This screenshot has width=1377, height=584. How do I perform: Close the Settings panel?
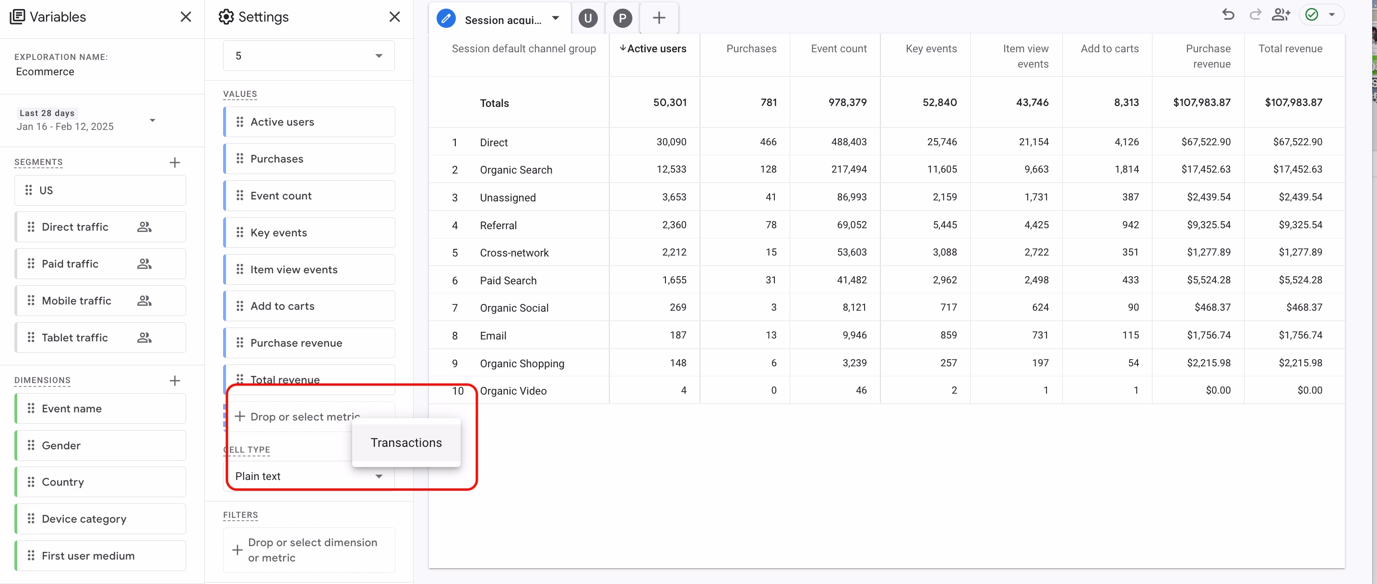394,17
